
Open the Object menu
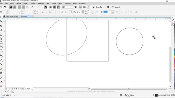tap(26, 4)
